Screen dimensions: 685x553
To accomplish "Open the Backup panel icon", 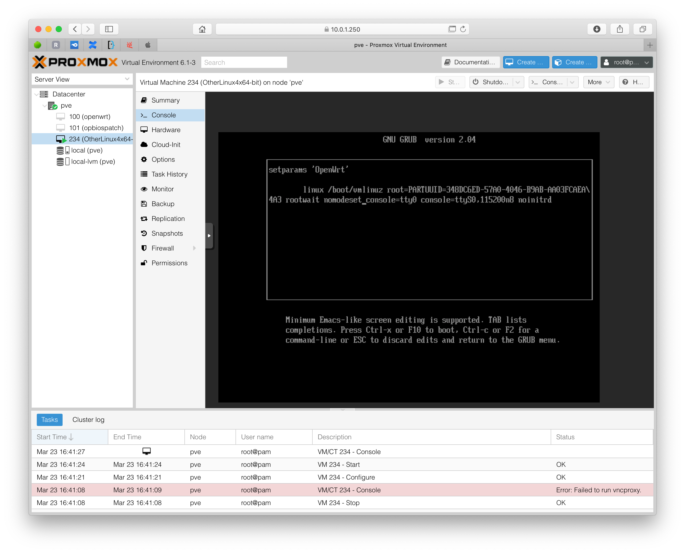I will pos(145,204).
